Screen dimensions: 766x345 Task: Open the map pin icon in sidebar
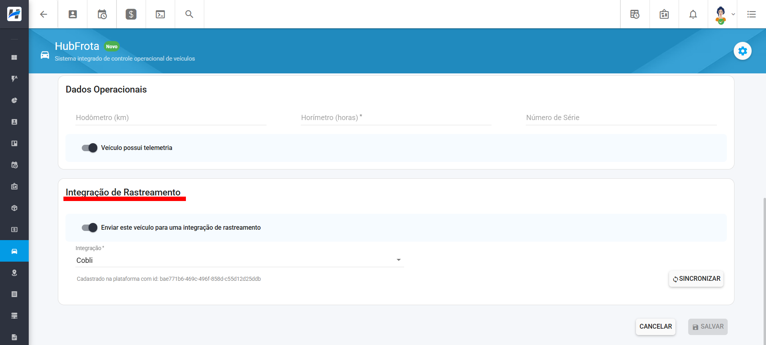tap(14, 273)
